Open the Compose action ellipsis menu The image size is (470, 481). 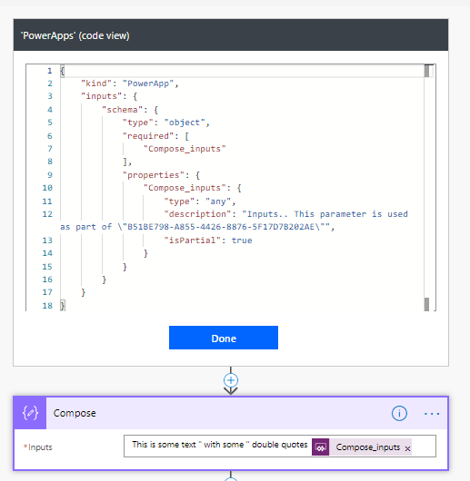coord(432,414)
